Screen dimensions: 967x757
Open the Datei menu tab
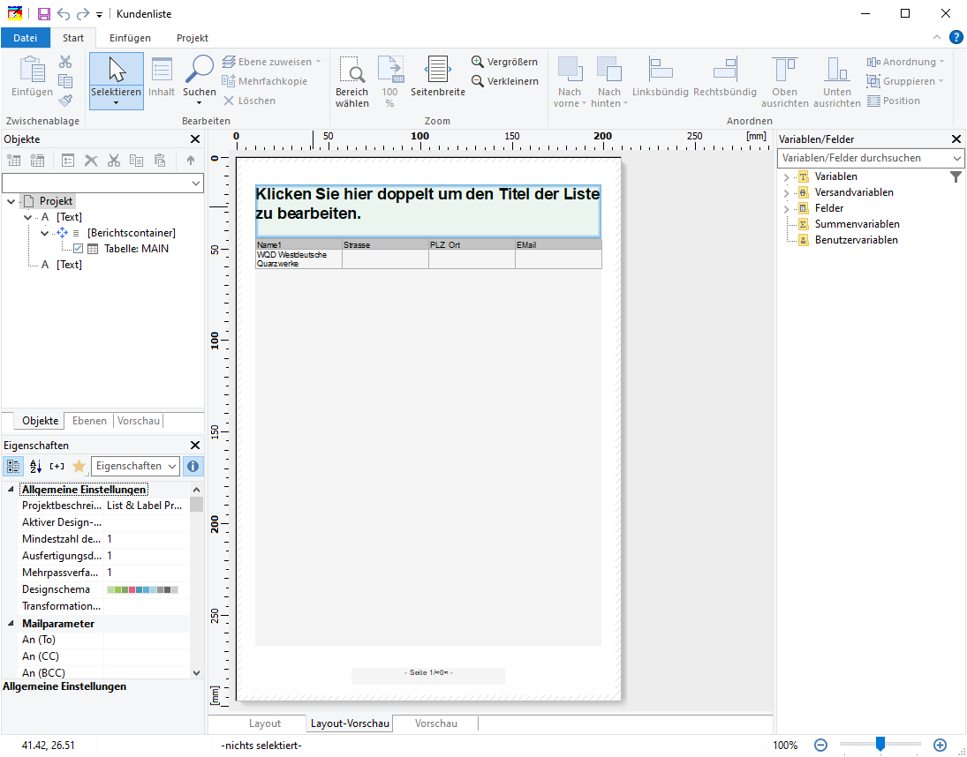[26, 38]
